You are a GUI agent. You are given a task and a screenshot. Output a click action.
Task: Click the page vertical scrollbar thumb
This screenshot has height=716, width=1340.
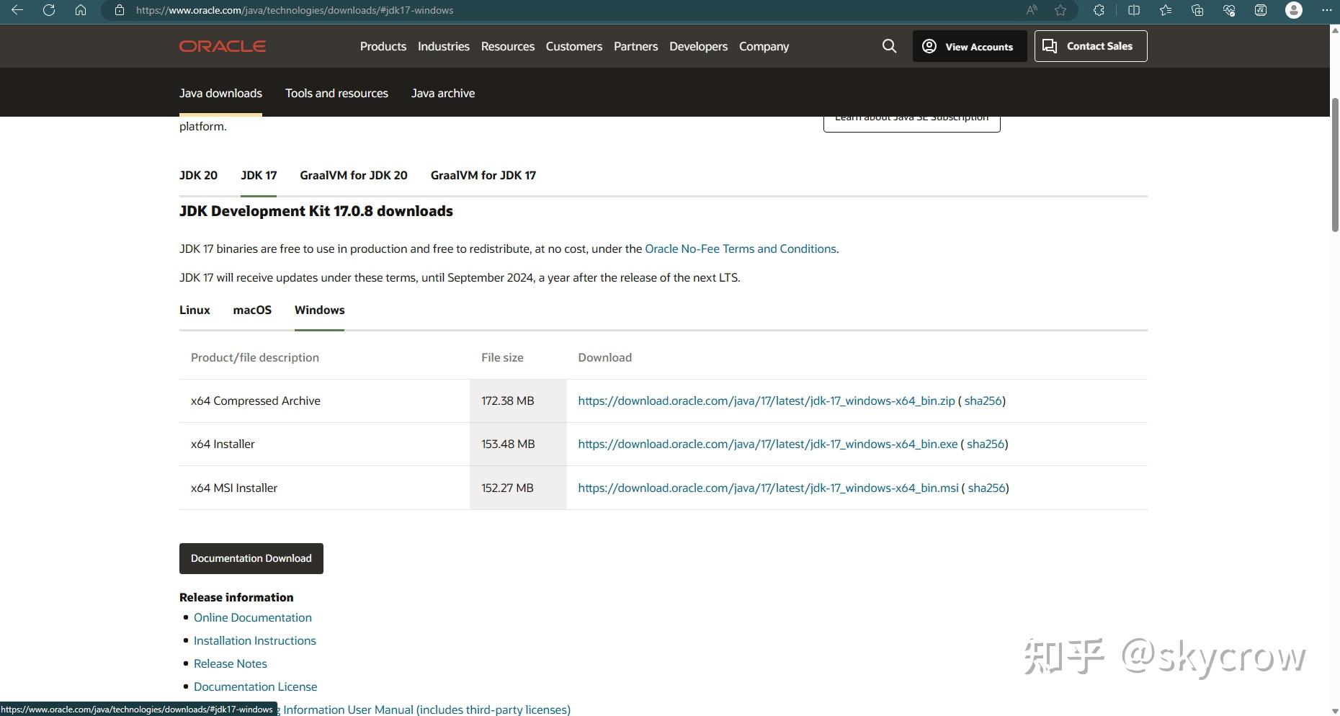(1334, 166)
